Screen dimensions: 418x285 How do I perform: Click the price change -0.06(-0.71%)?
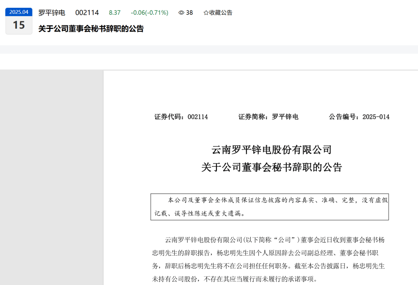(149, 13)
